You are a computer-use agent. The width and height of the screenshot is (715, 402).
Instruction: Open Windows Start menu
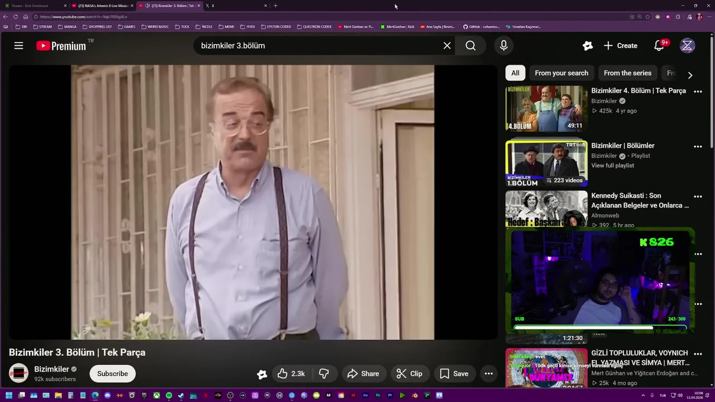(x=8, y=395)
